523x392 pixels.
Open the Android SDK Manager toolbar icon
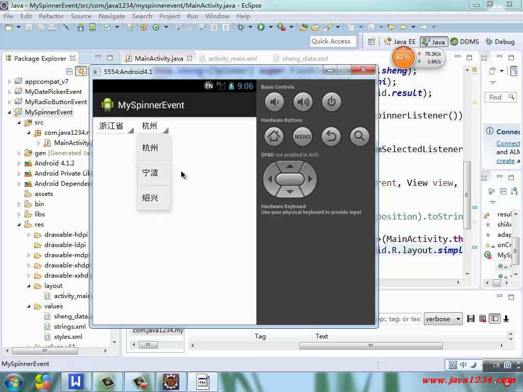pos(80,27)
